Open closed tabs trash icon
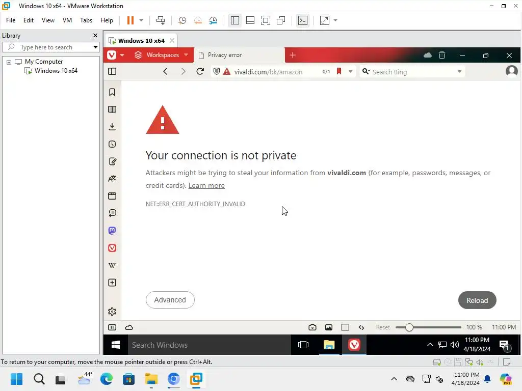The image size is (522, 391). tap(442, 55)
